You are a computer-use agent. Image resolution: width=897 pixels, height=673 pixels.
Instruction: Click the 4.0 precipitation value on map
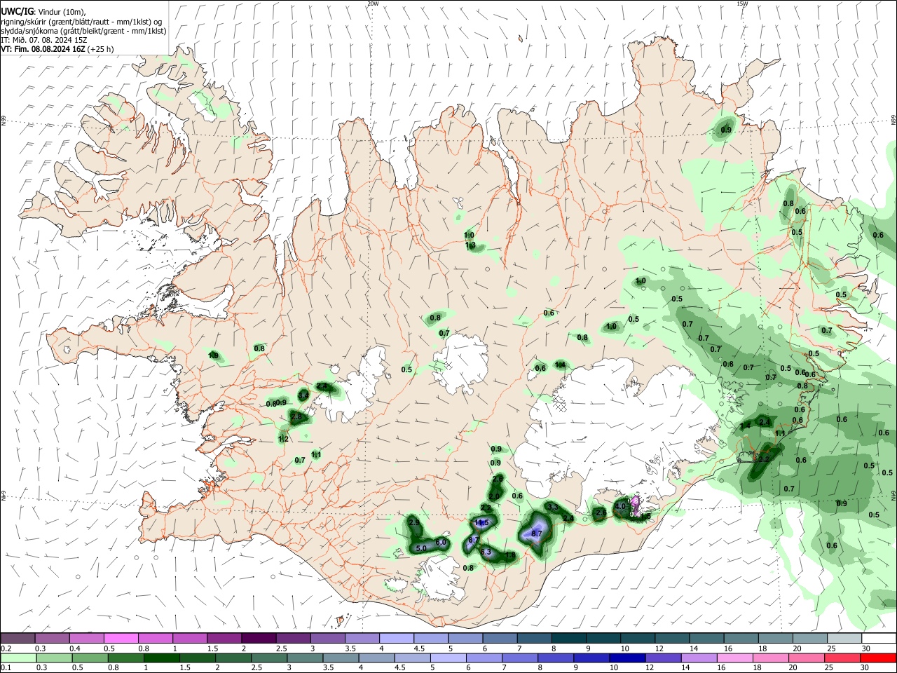coord(620,506)
